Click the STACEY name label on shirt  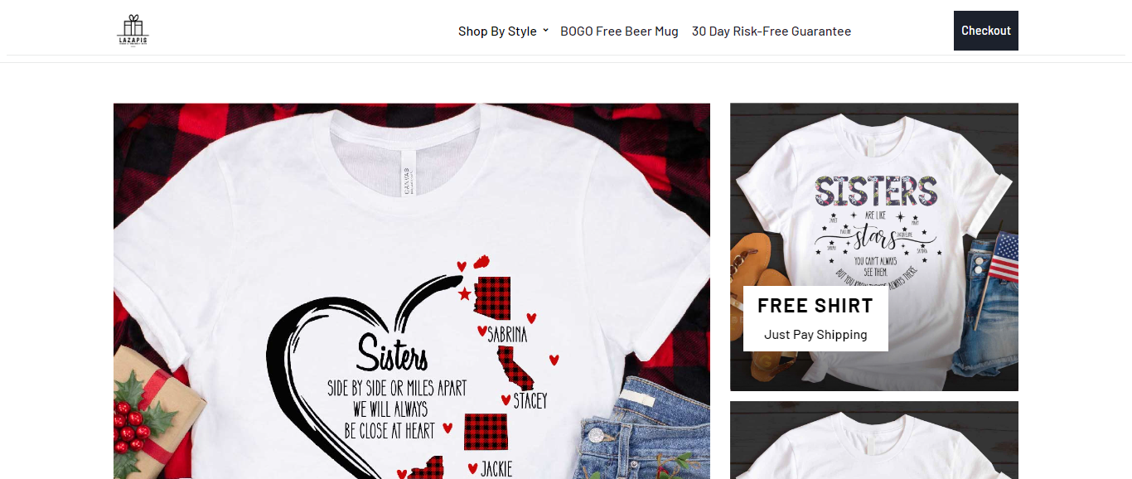pos(530,401)
